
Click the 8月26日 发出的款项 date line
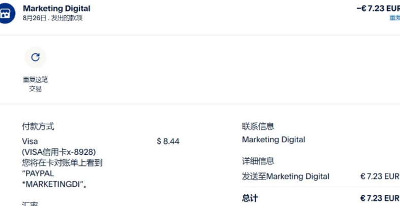point(52,18)
